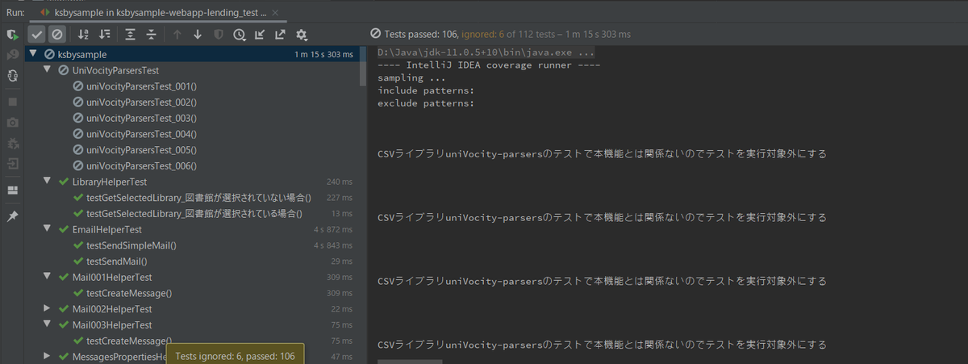Select LibraryHelperTest in the tree
968x364 pixels.
pyautogui.click(x=109, y=182)
